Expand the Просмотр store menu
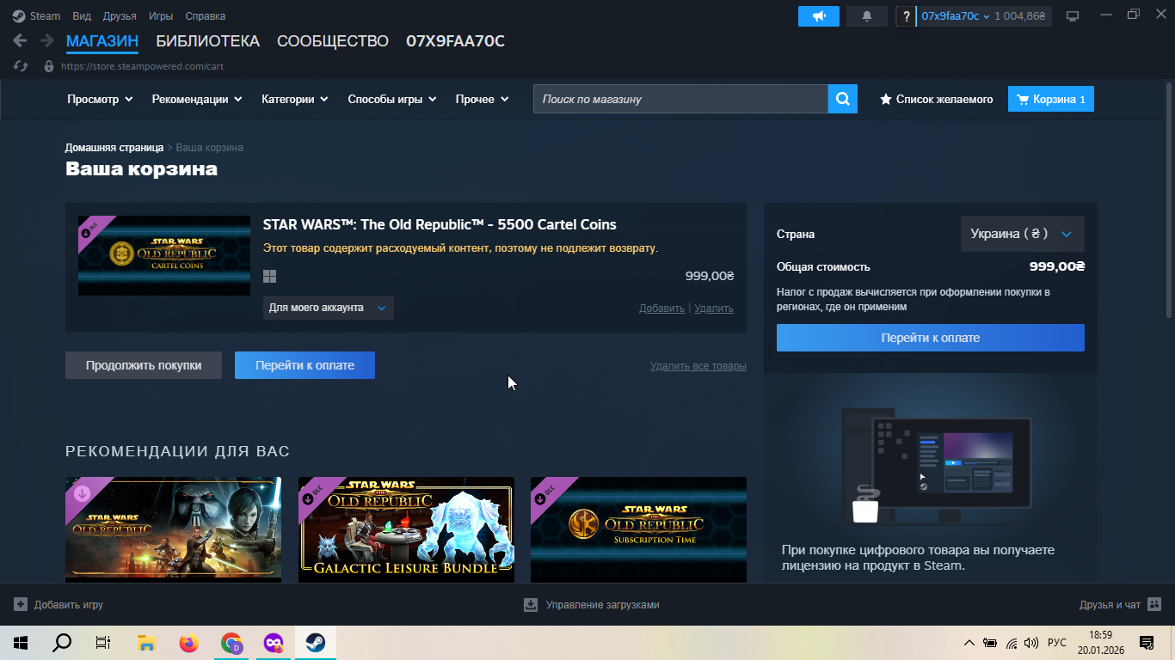This screenshot has width=1175, height=660. pos(100,99)
